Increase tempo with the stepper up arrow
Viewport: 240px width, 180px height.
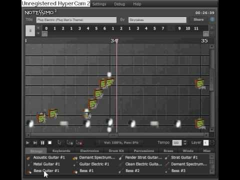tap(185, 141)
